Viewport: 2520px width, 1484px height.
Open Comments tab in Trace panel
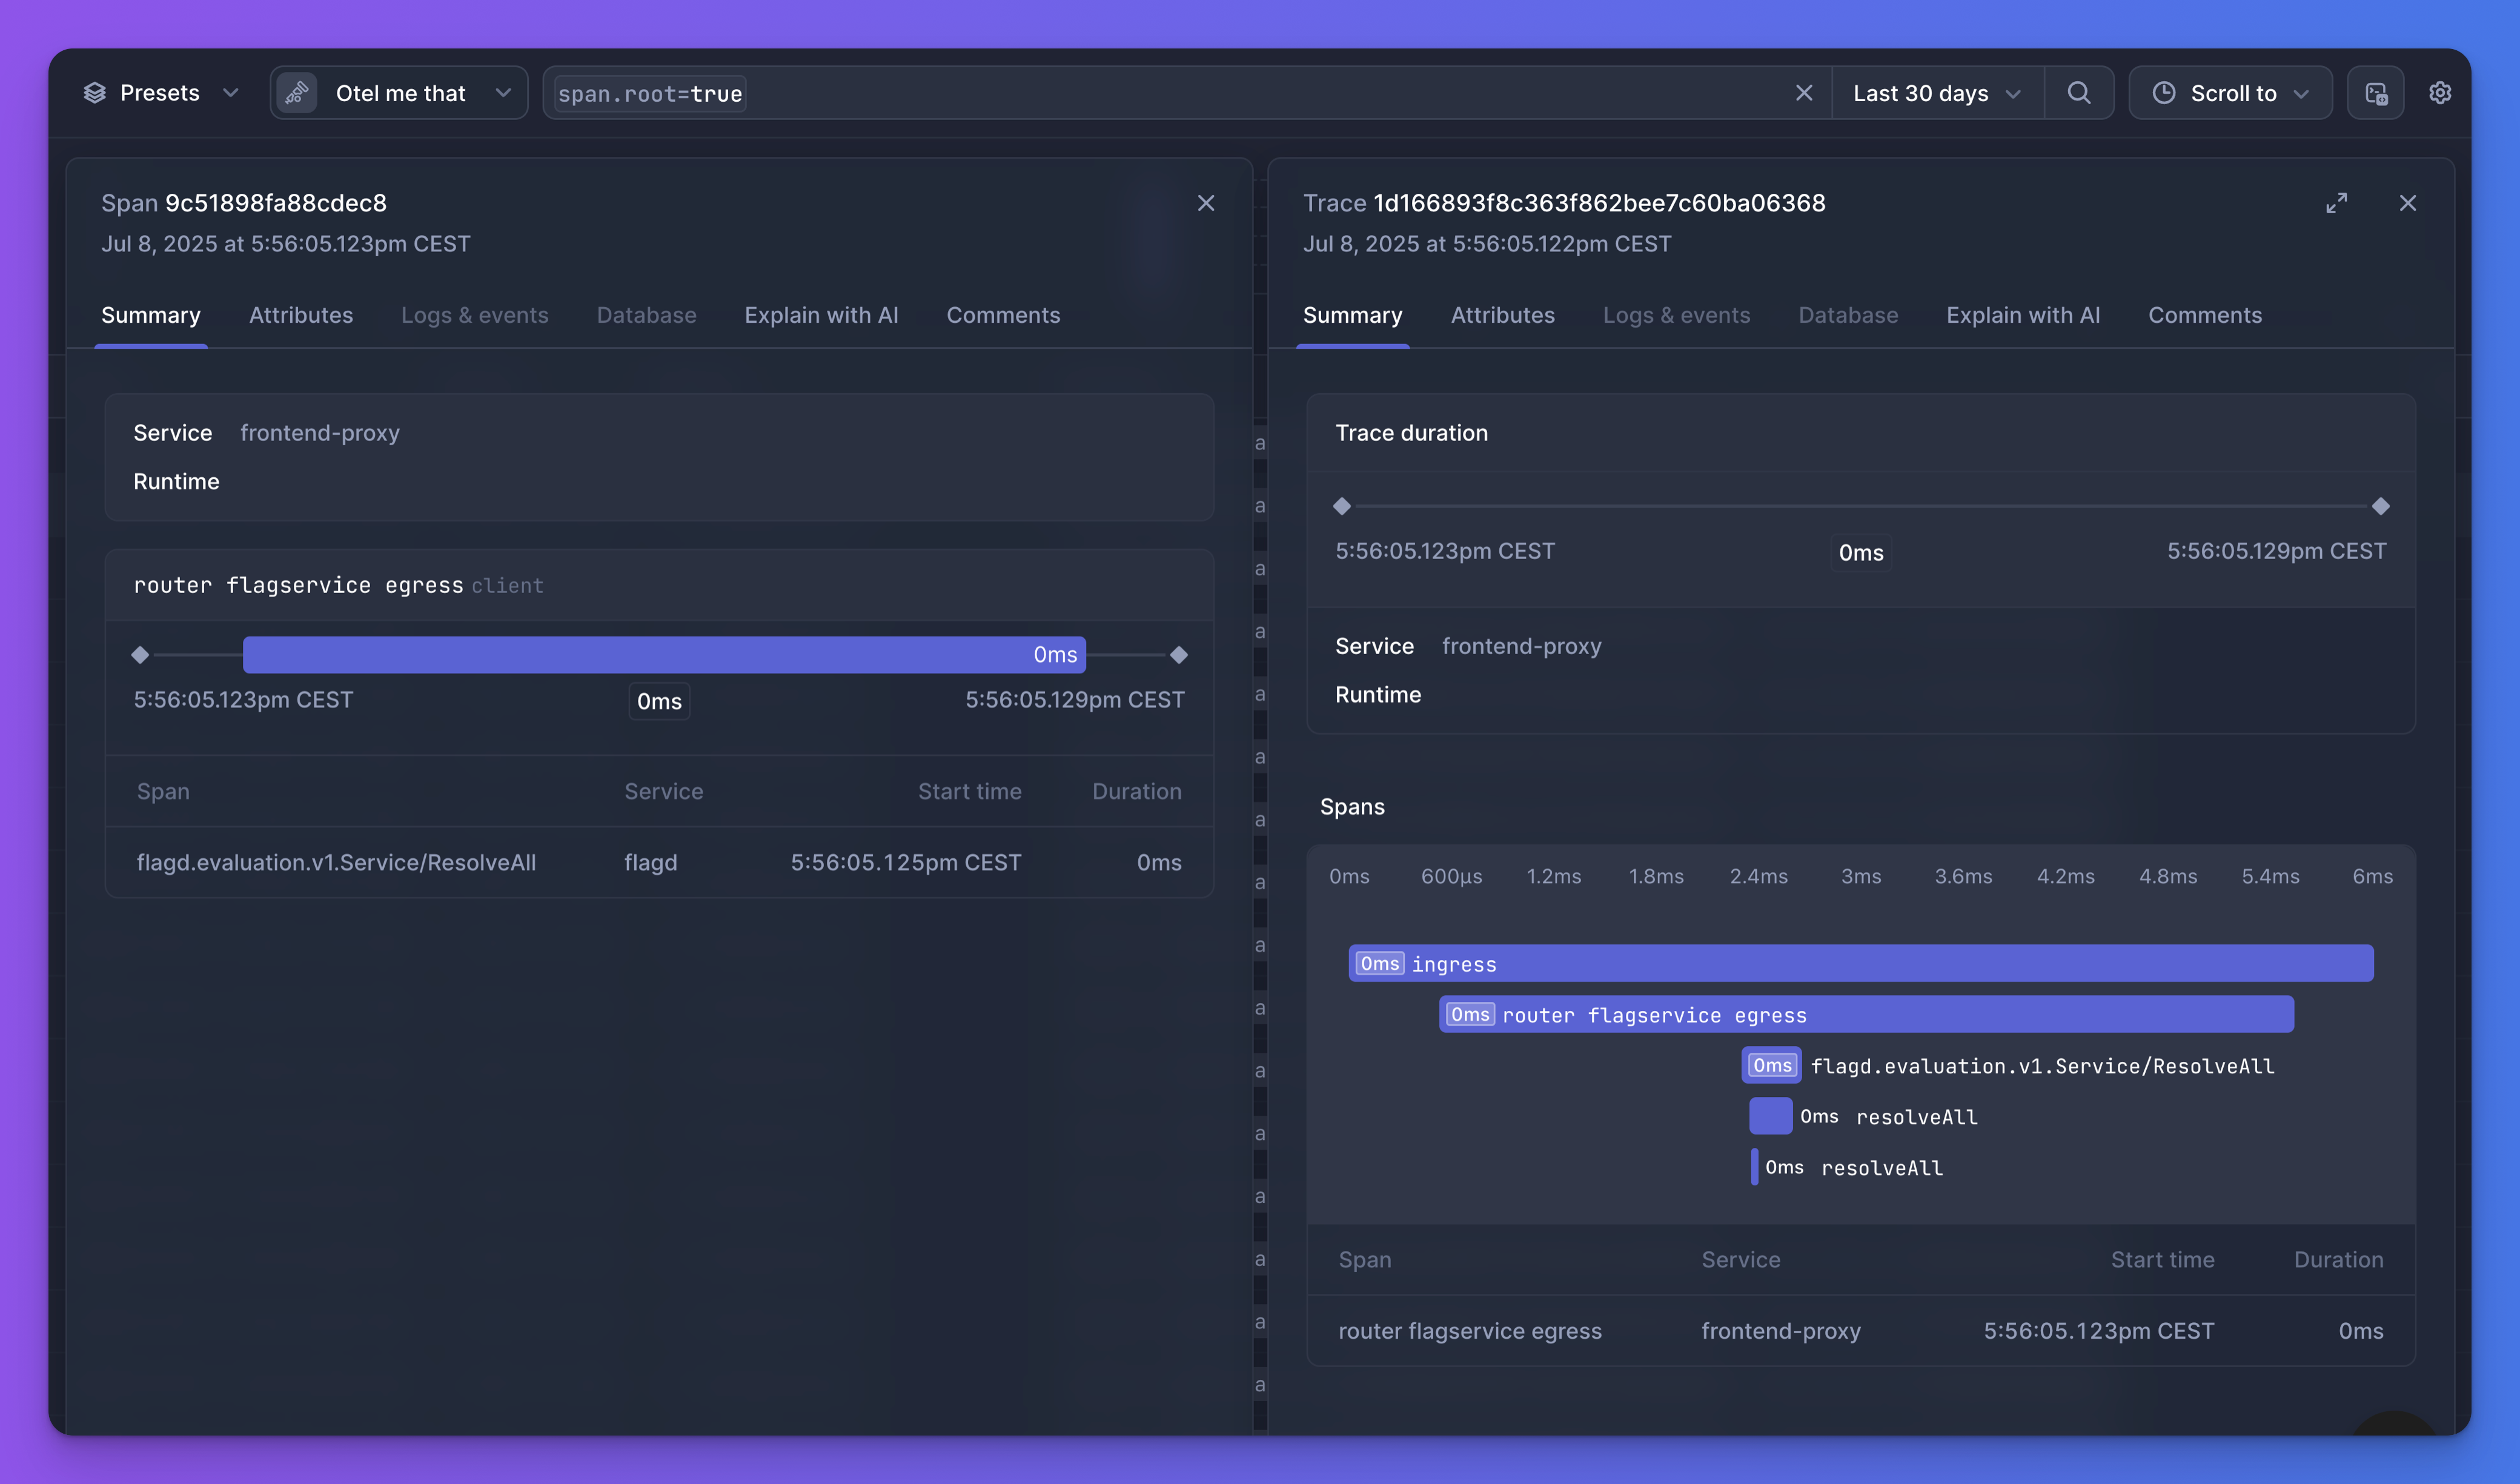point(2206,315)
